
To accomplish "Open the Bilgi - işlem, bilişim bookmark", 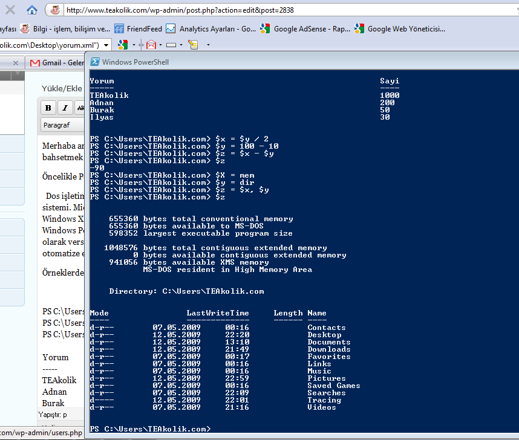I will coord(65,29).
